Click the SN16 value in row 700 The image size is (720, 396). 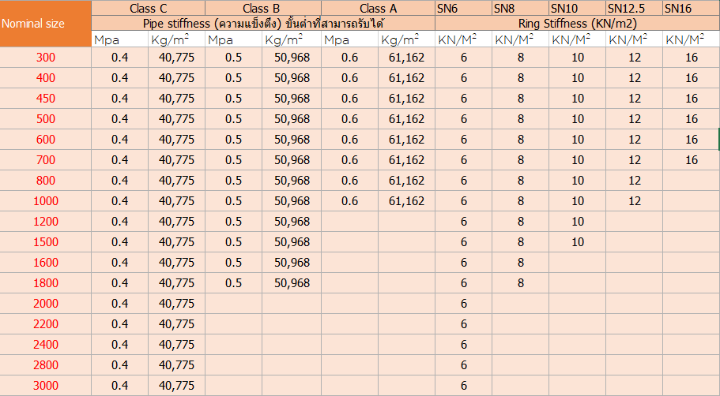click(692, 159)
